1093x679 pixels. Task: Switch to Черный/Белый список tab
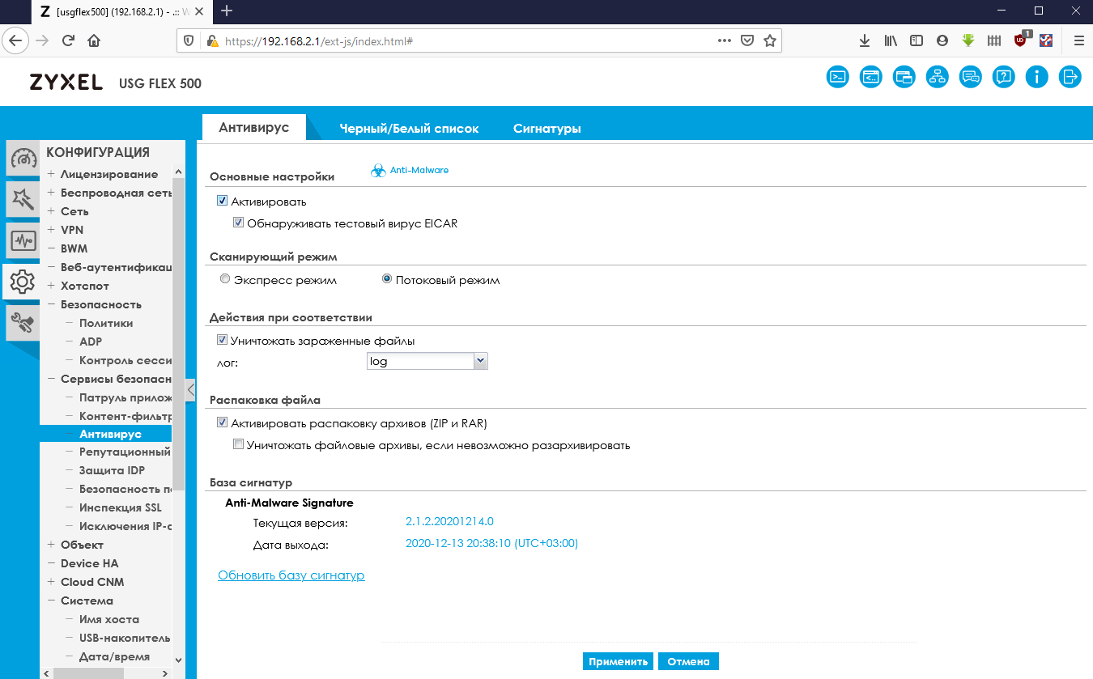[x=409, y=129]
